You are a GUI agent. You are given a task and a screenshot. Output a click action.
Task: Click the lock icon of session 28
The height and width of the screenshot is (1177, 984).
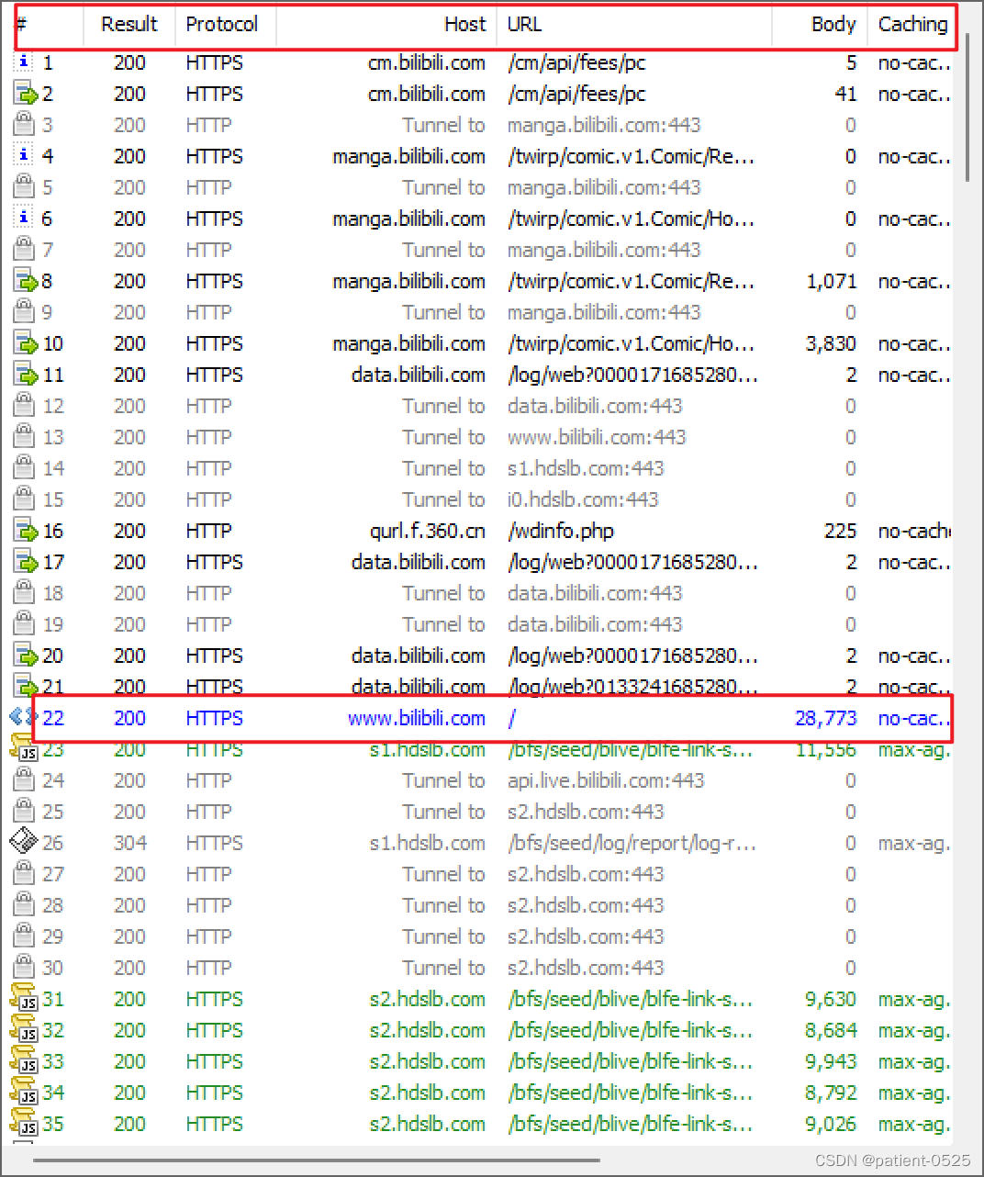24,904
